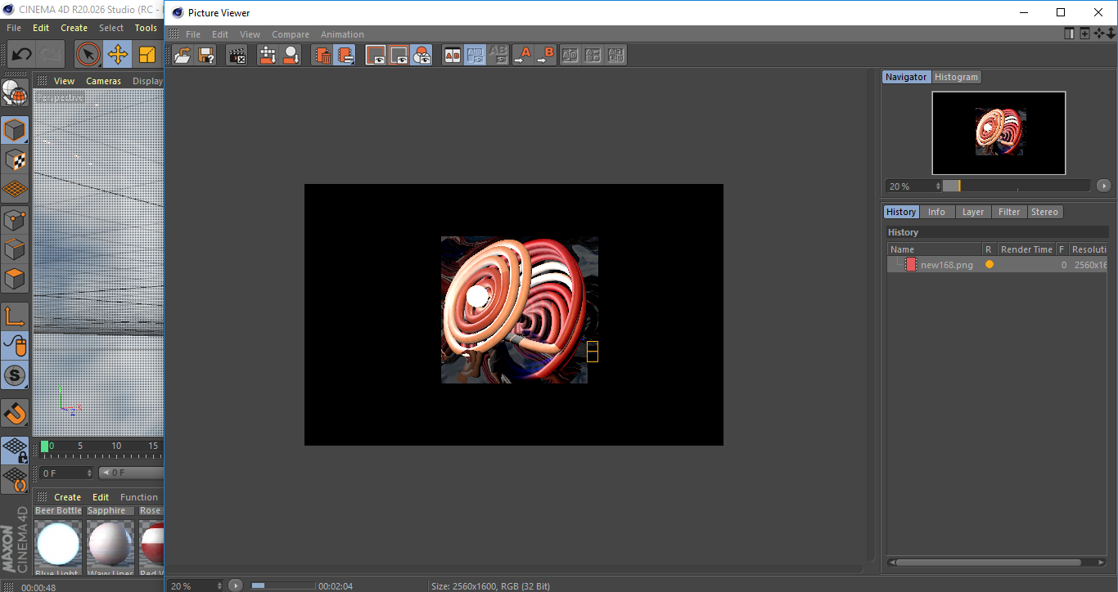Toggle Locked Workplane icon

pyautogui.click(x=15, y=450)
